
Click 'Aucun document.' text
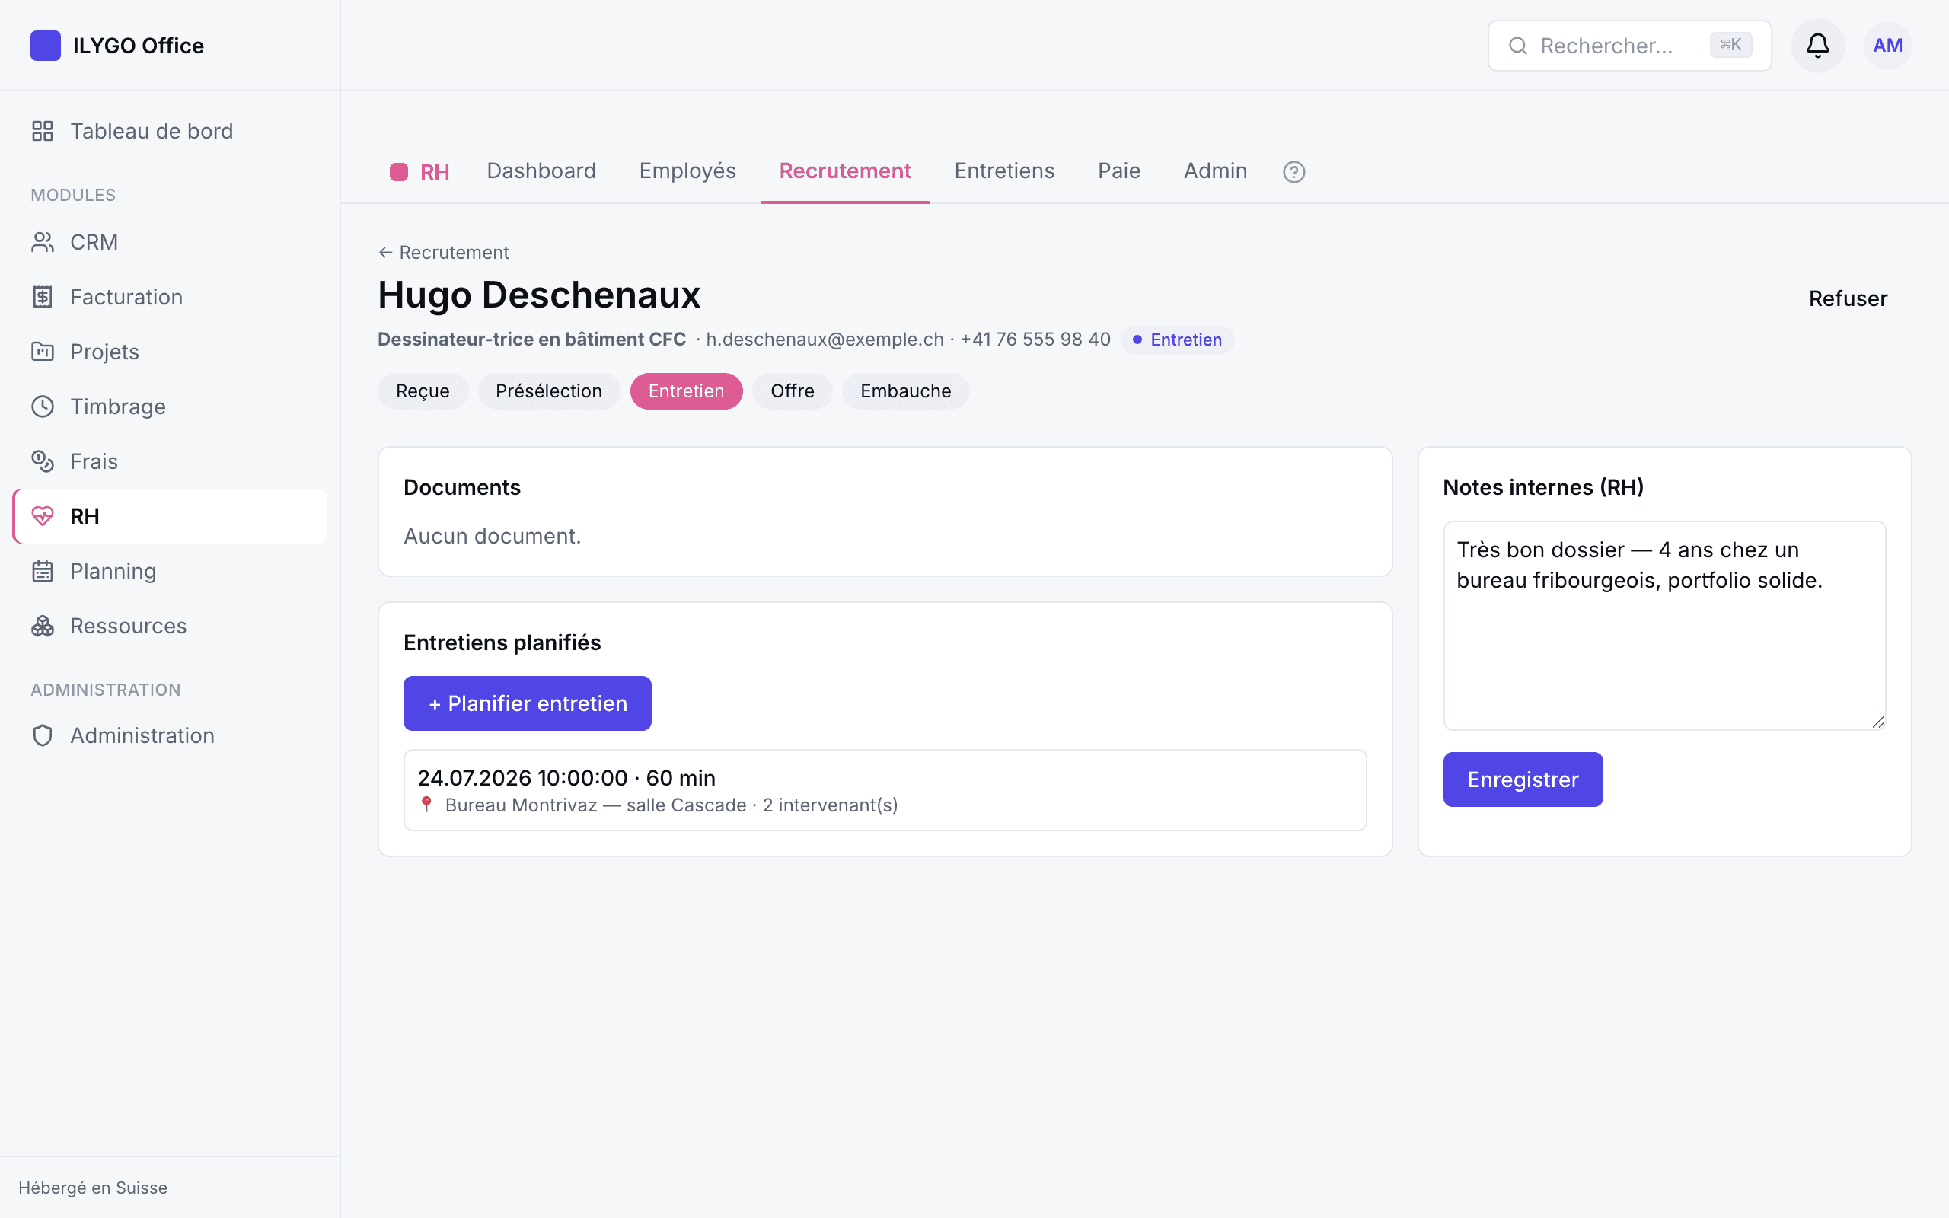tap(492, 537)
